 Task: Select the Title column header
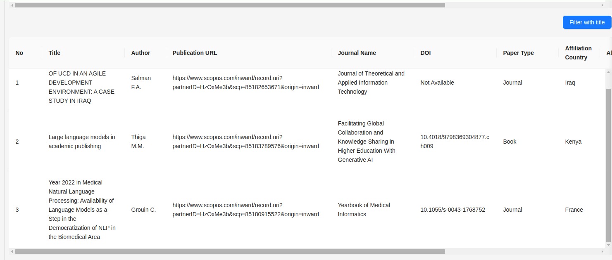(55, 53)
